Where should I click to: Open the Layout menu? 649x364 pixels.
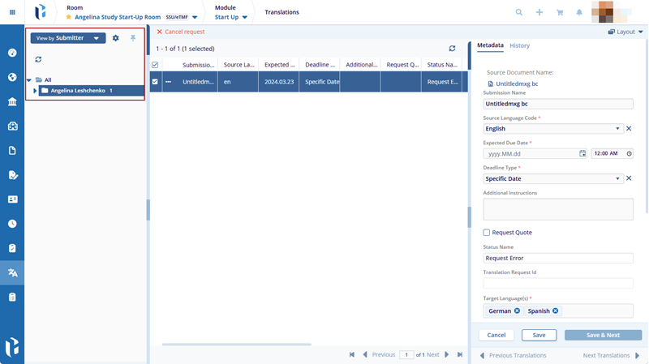pos(625,32)
